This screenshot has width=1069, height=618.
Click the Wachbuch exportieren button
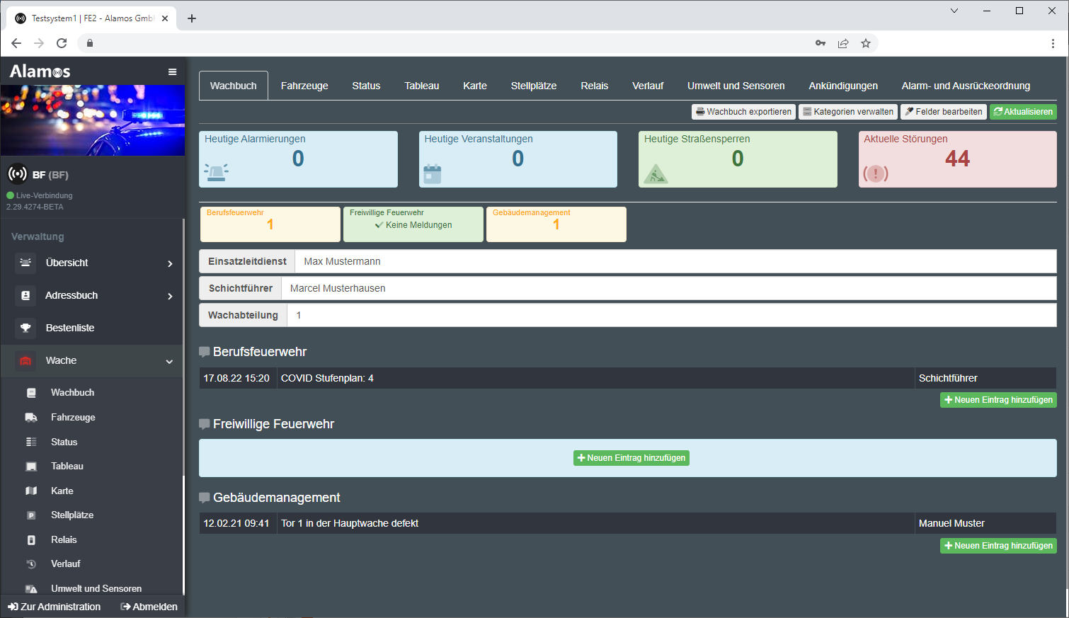pos(743,112)
